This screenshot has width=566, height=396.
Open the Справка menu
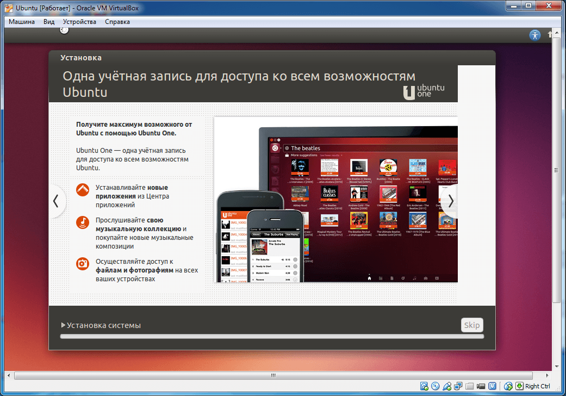click(117, 22)
